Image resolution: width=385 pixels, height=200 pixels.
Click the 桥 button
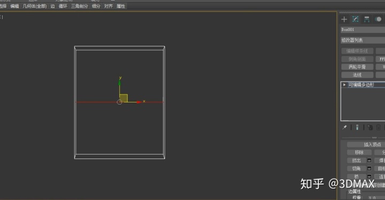pyautogui.click(x=356, y=177)
